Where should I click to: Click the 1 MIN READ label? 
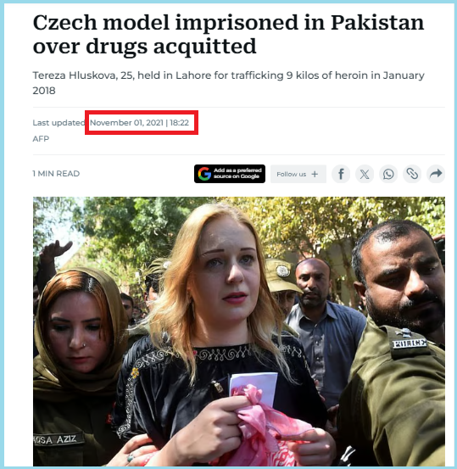[x=56, y=174]
